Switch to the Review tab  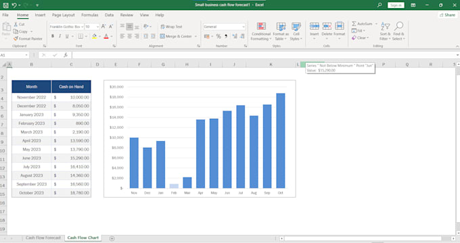coord(127,15)
